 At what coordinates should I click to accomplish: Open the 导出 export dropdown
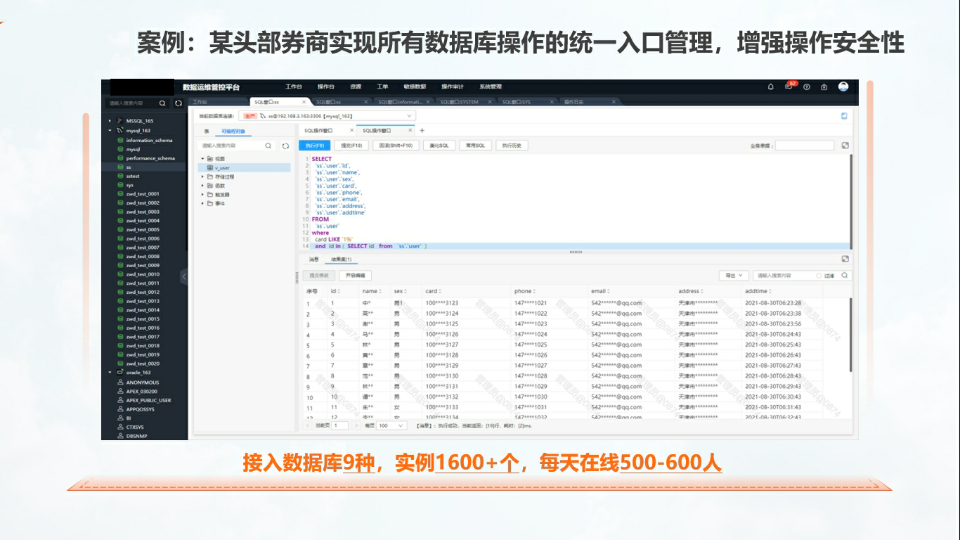(x=734, y=276)
